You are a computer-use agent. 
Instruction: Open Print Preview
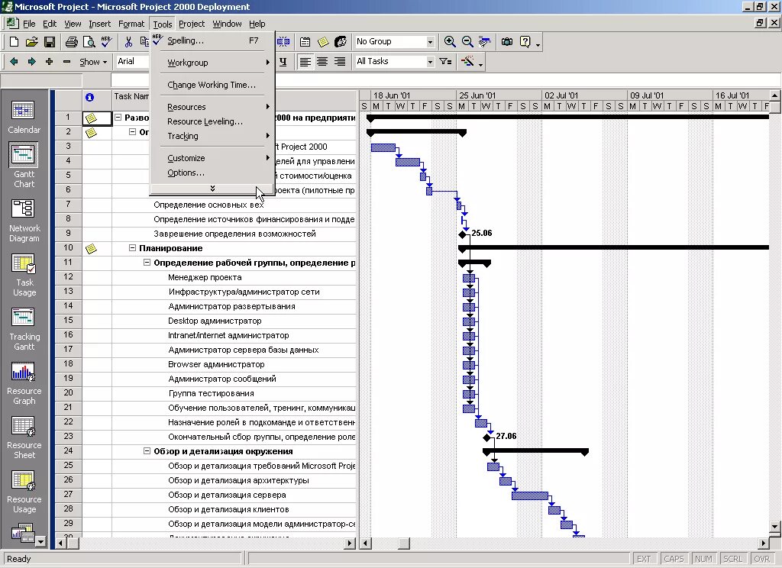tap(89, 42)
